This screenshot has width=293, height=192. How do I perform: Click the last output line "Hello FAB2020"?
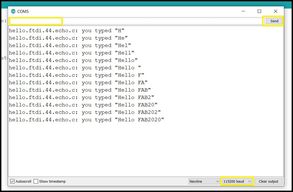pyautogui.click(x=87, y=120)
